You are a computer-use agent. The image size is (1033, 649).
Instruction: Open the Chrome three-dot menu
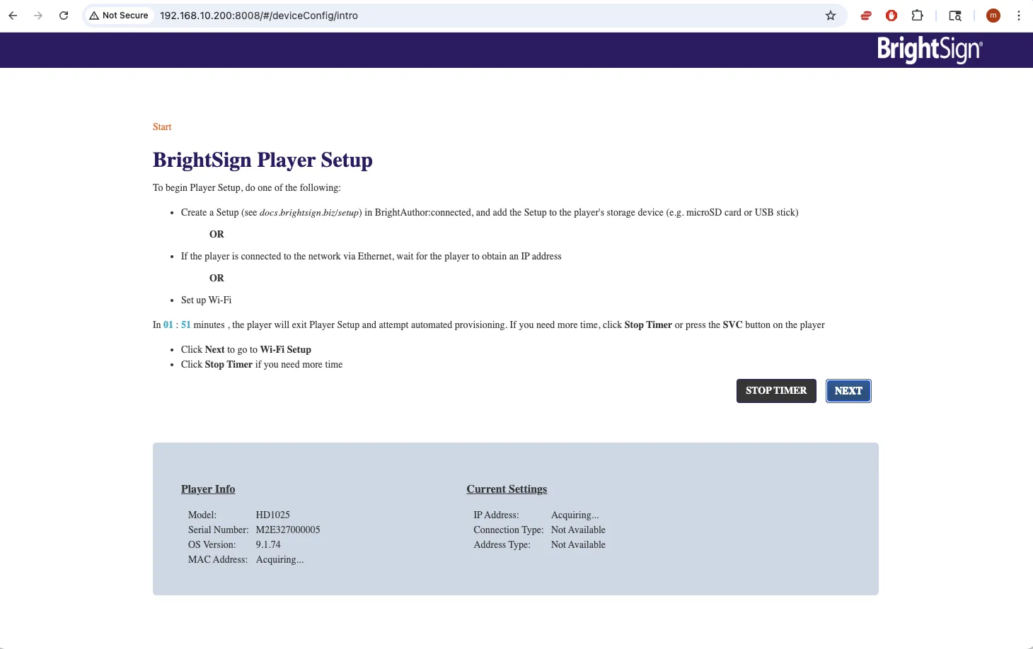tap(1019, 16)
